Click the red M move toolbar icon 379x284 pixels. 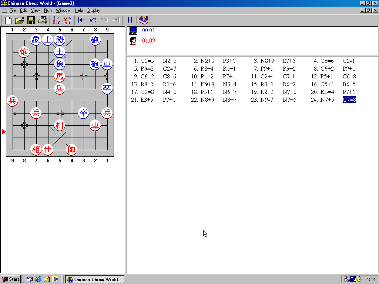point(67,20)
